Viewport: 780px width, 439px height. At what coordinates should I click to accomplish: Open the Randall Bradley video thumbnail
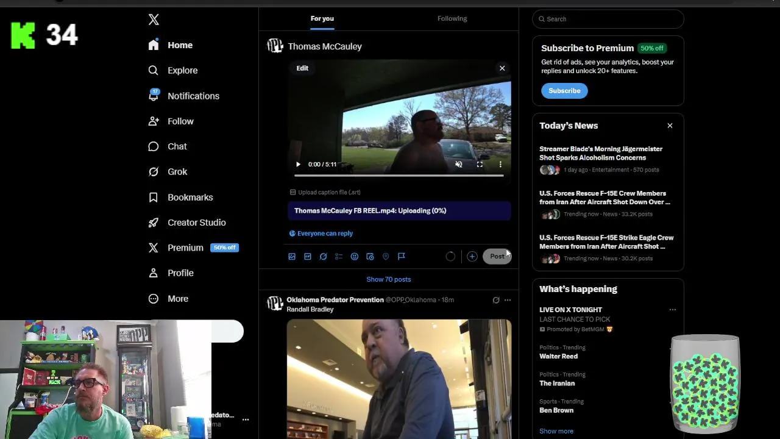point(399,379)
